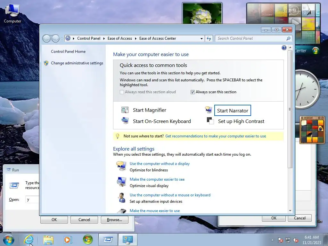Click the shield icon for administrative settings

click(x=46, y=63)
